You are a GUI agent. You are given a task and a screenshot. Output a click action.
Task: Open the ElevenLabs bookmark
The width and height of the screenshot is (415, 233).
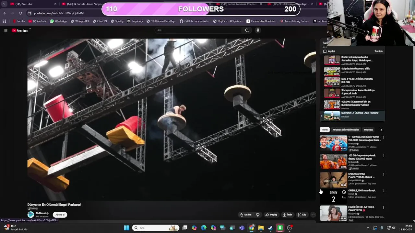[x=261, y=21]
